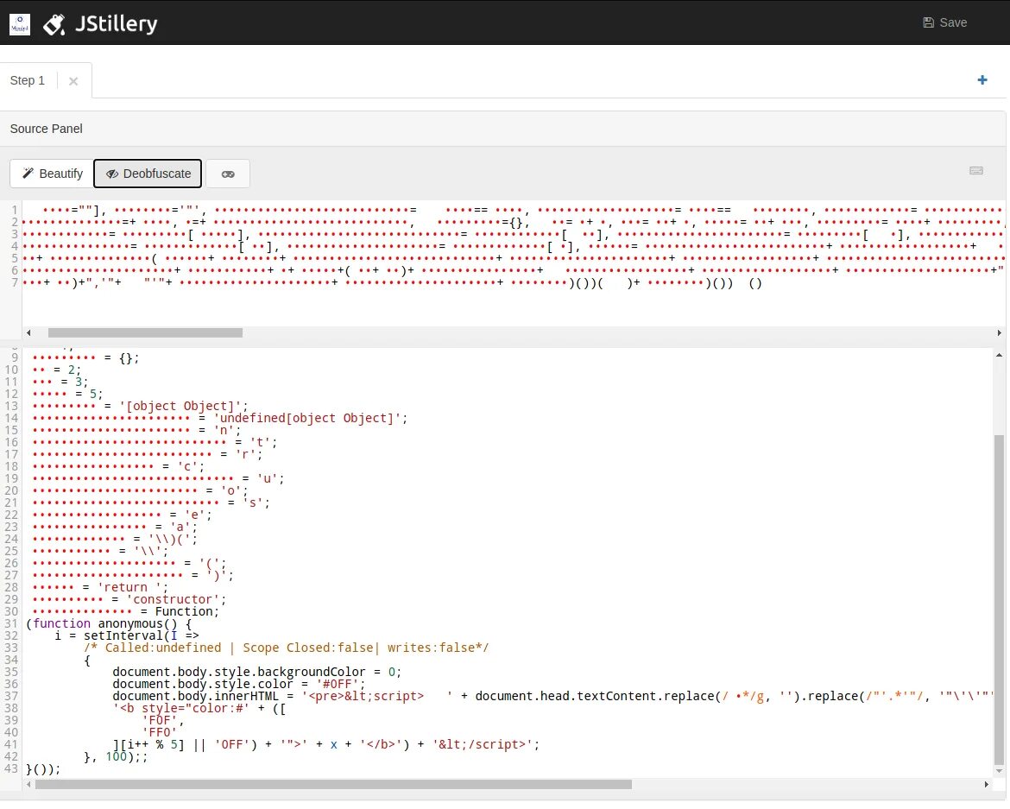
Task: Click the left arrow of the source editor scrollbar
Action: click(28, 333)
